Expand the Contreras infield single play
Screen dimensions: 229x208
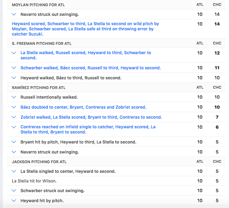click(x=14, y=127)
